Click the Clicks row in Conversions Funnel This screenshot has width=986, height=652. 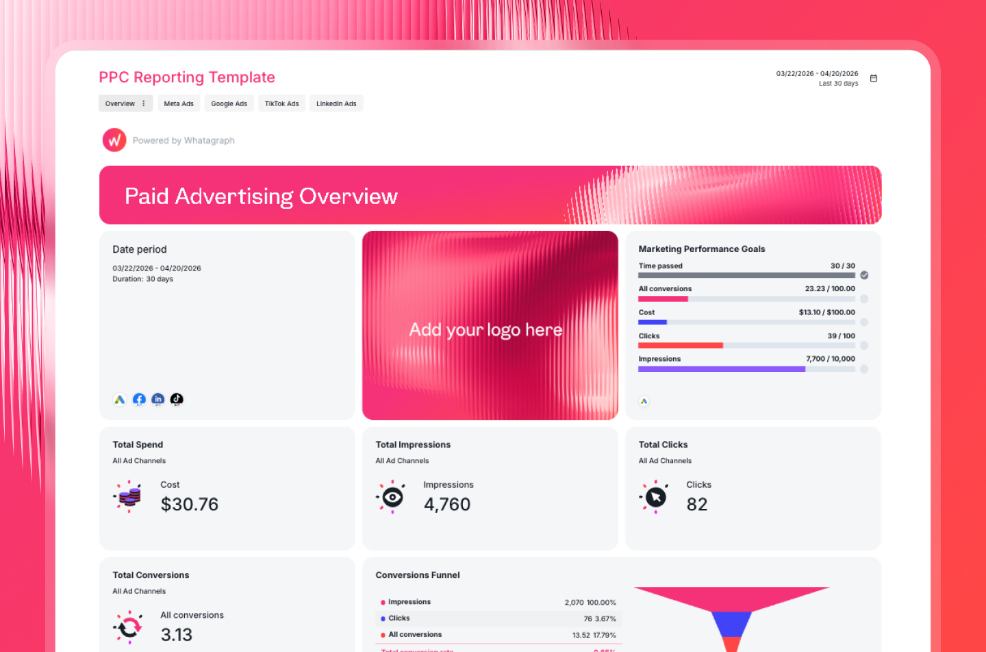[x=498, y=618]
